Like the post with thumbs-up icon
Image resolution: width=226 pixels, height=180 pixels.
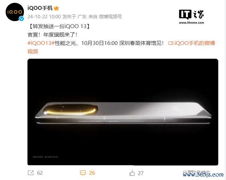coord(132,173)
